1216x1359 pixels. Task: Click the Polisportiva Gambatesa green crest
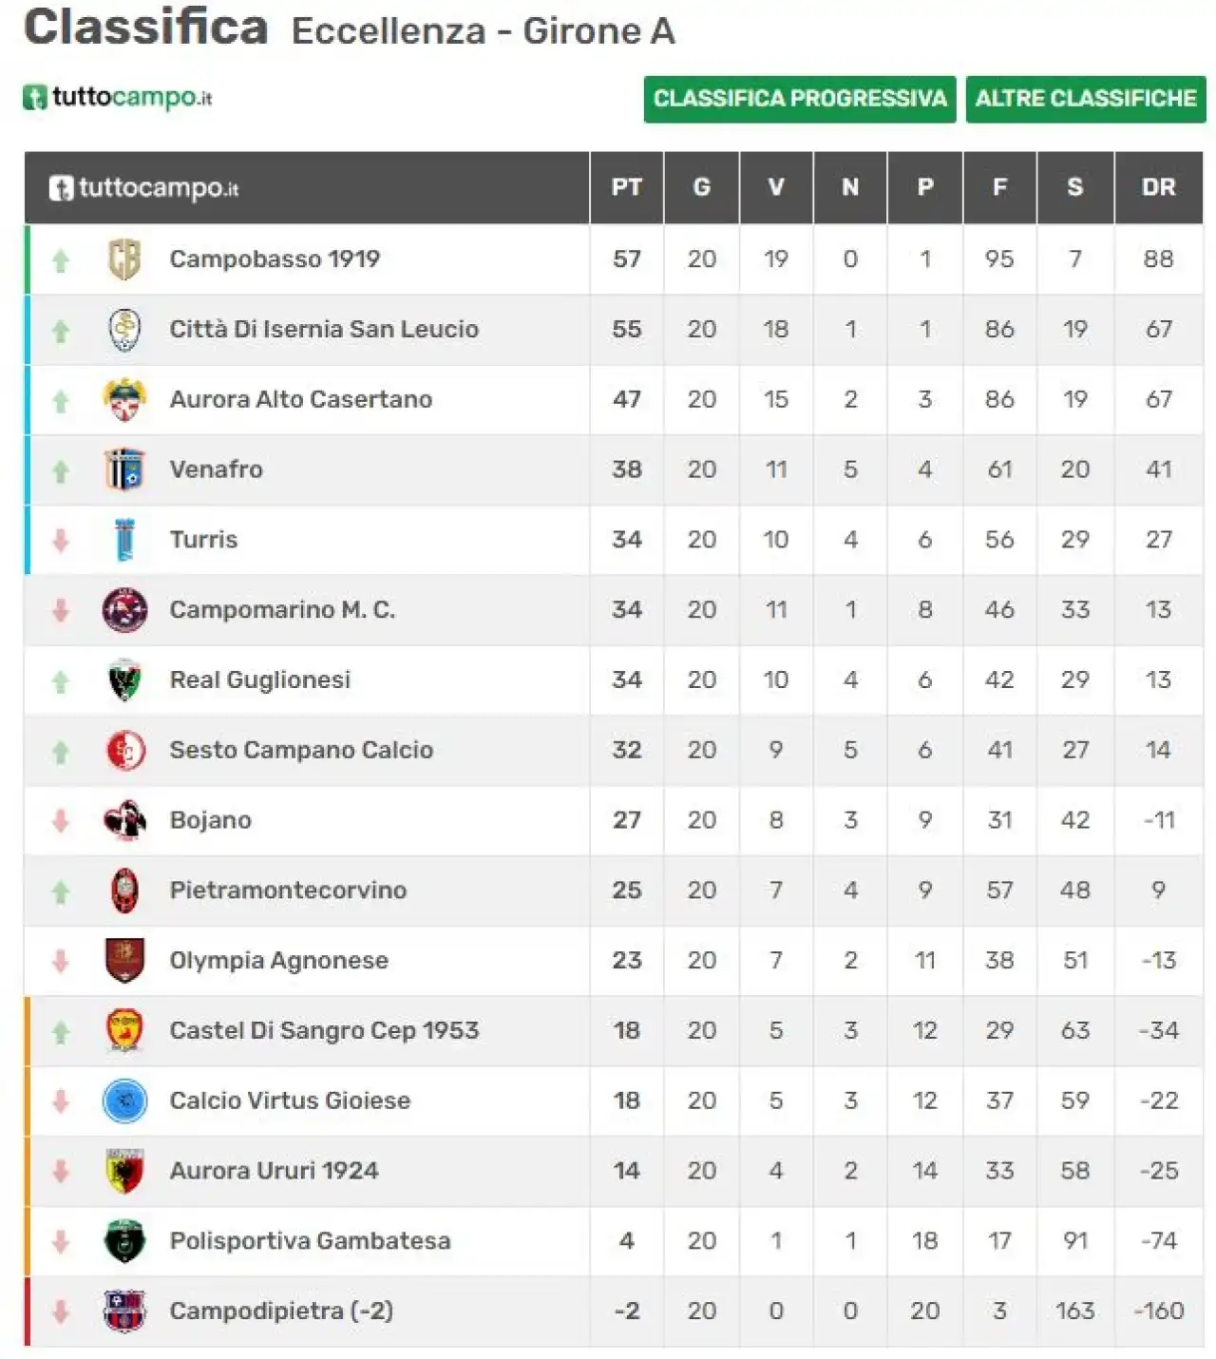(x=124, y=1241)
